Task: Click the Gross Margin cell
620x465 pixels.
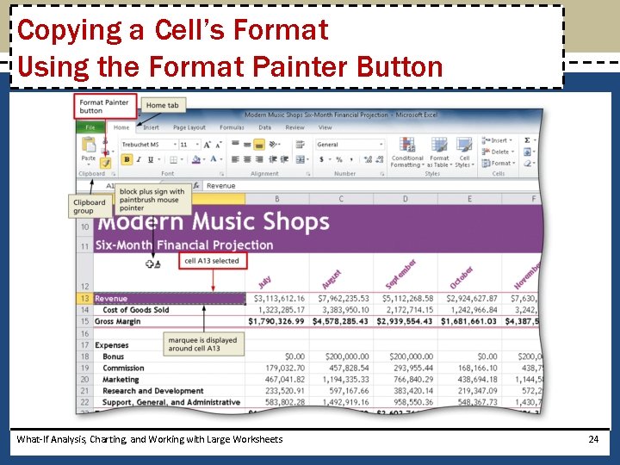Action: coord(170,321)
